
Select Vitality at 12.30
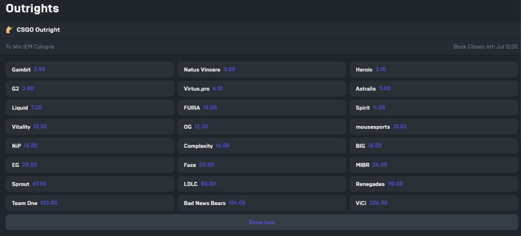pos(90,127)
